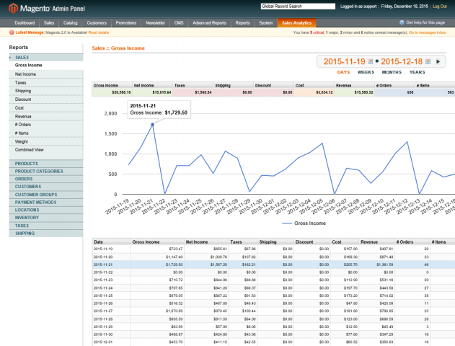
Task: Click the Latest Message alert icon
Action: [x=12, y=32]
